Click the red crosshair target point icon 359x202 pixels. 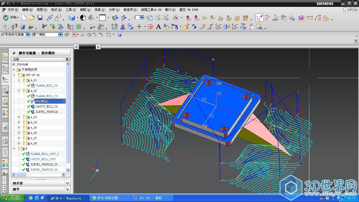tap(150, 27)
